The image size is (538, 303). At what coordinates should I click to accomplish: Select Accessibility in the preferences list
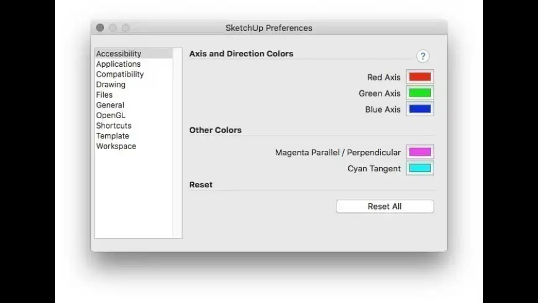119,54
